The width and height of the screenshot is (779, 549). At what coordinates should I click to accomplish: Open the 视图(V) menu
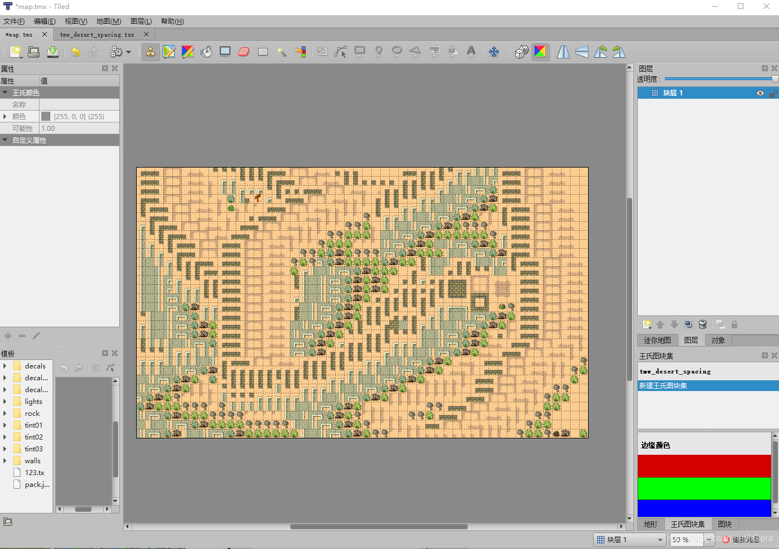(x=76, y=21)
